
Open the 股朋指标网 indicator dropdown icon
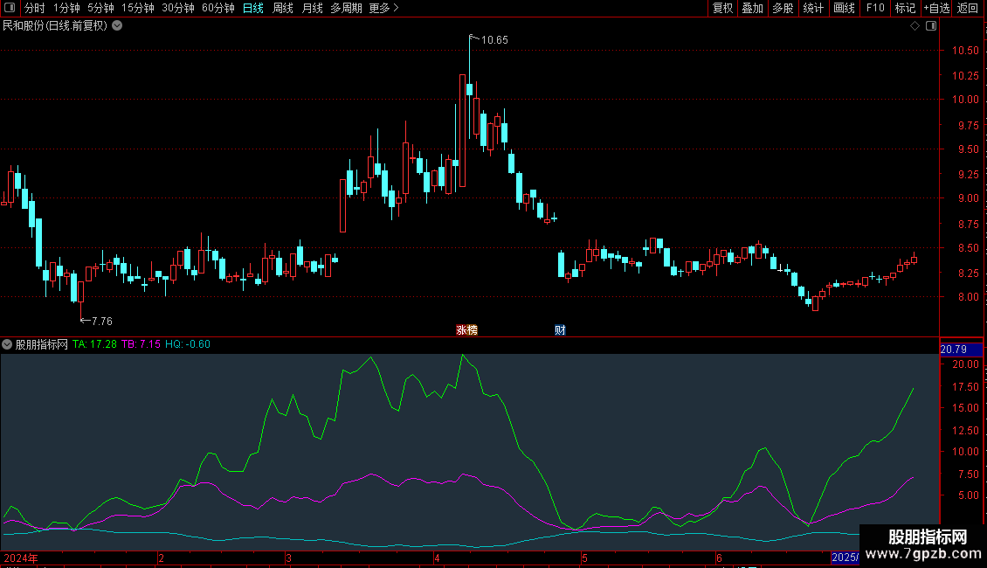7,344
